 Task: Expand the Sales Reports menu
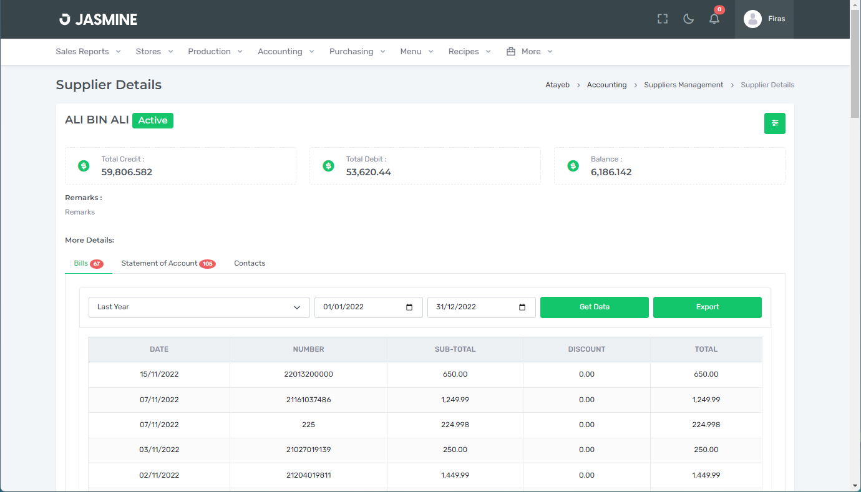click(88, 52)
